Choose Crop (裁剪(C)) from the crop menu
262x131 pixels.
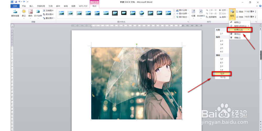pyautogui.click(x=240, y=22)
